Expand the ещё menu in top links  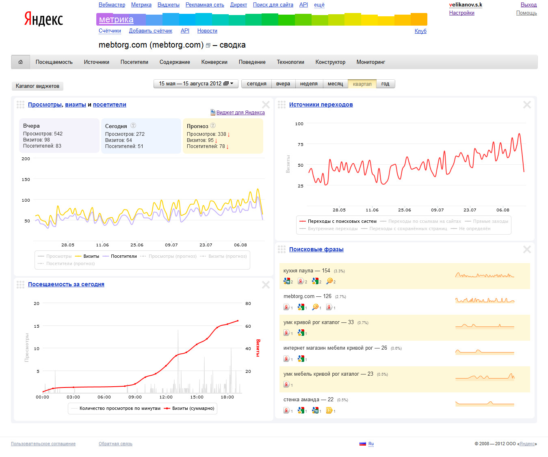click(x=319, y=5)
